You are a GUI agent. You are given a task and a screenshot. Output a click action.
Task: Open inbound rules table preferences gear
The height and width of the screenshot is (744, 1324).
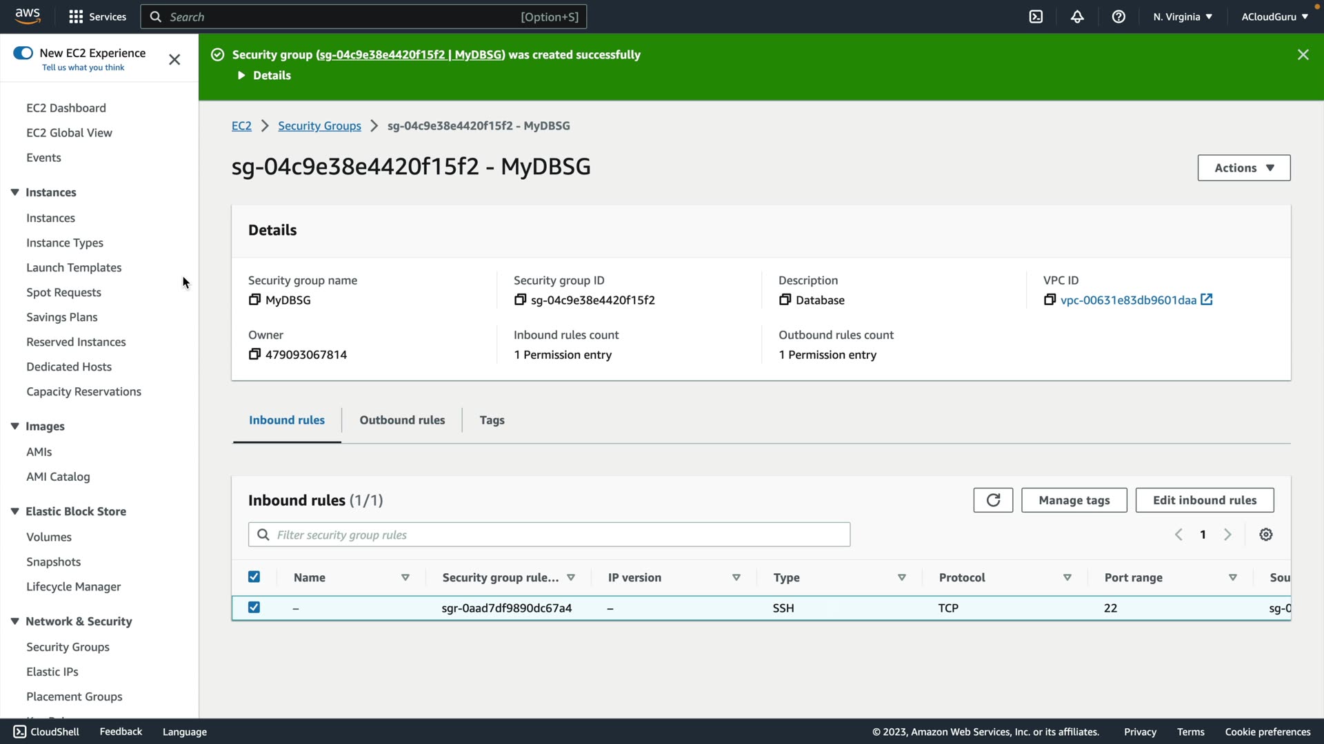click(x=1266, y=535)
